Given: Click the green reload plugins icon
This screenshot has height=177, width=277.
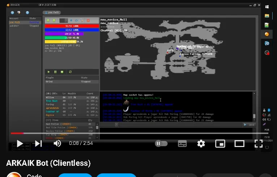Looking at the screenshot, I should (70, 72).
